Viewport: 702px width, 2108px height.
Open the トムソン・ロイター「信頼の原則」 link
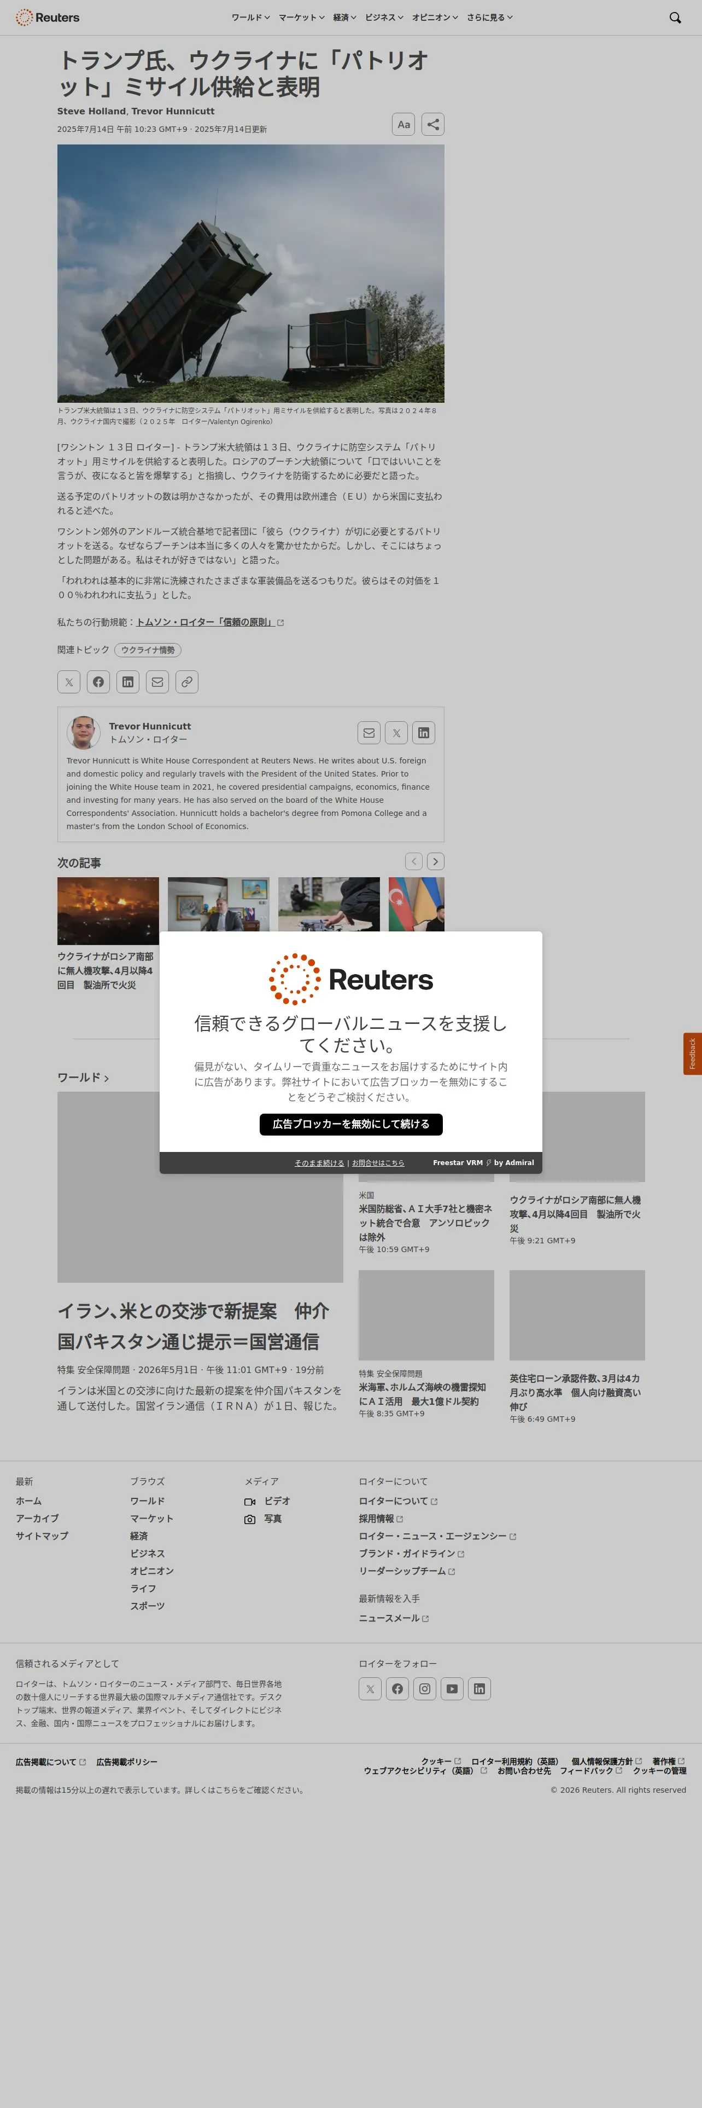pyautogui.click(x=206, y=622)
